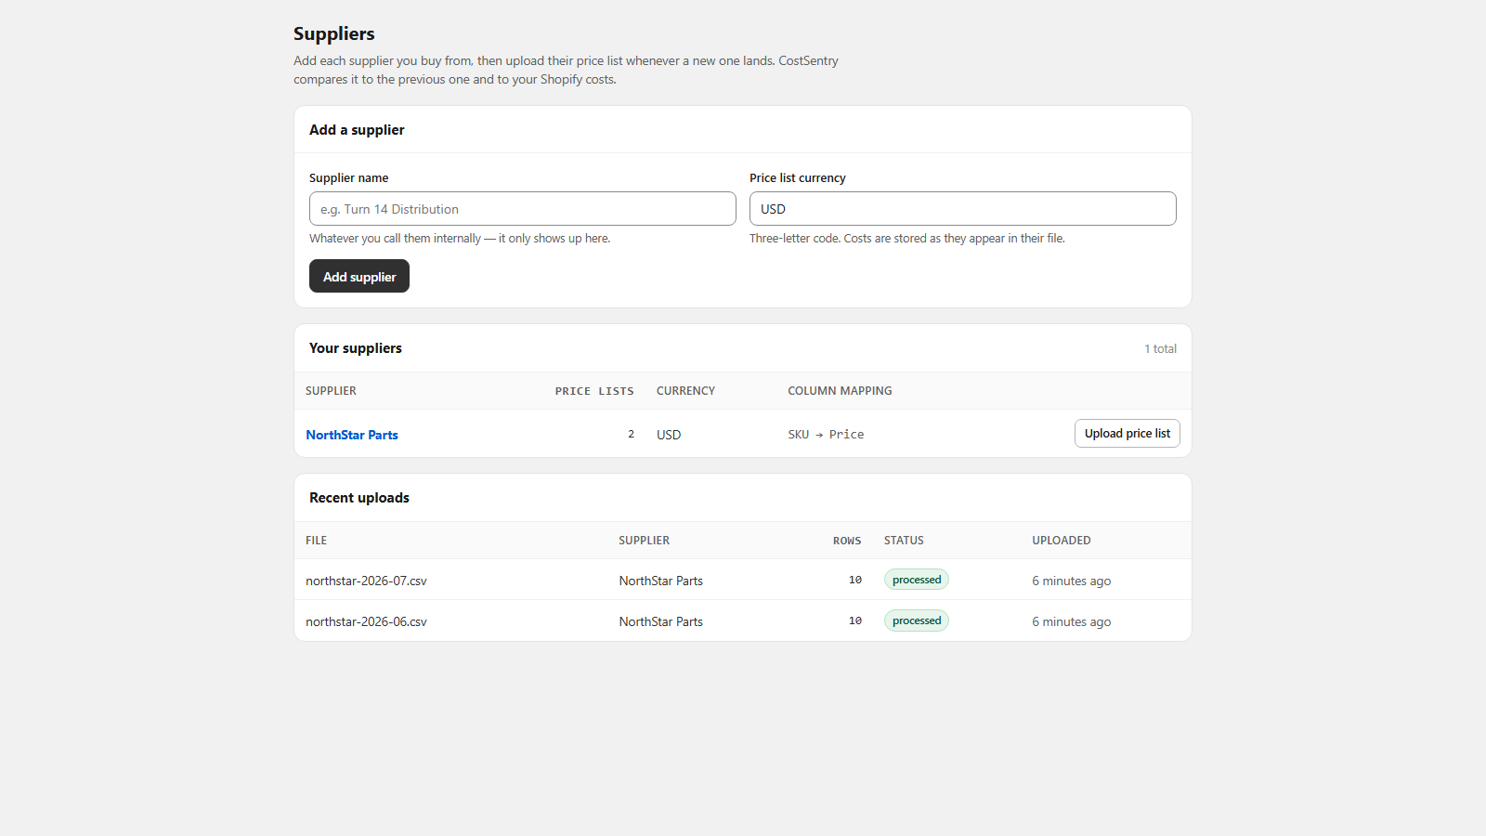Click the PRICE LISTS column header
The width and height of the screenshot is (1486, 836).
594,391
